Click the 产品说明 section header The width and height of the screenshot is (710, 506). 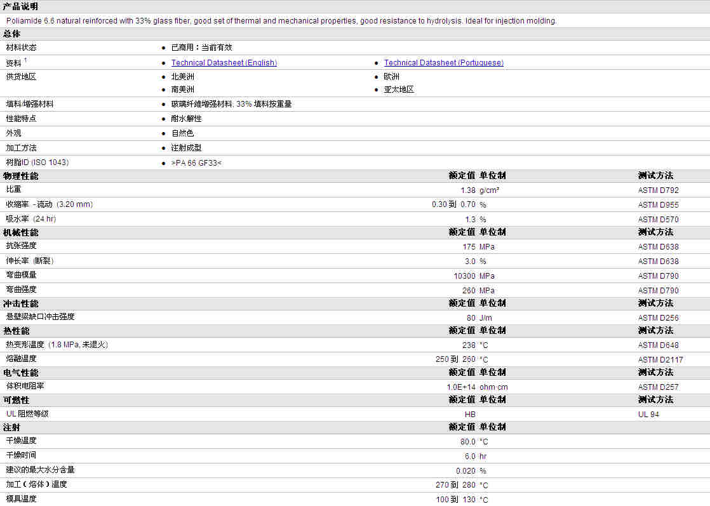click(x=20, y=6)
